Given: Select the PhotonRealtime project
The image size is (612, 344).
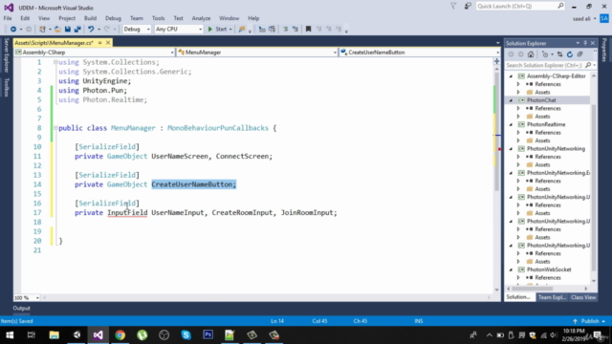Looking at the screenshot, I should coord(546,124).
